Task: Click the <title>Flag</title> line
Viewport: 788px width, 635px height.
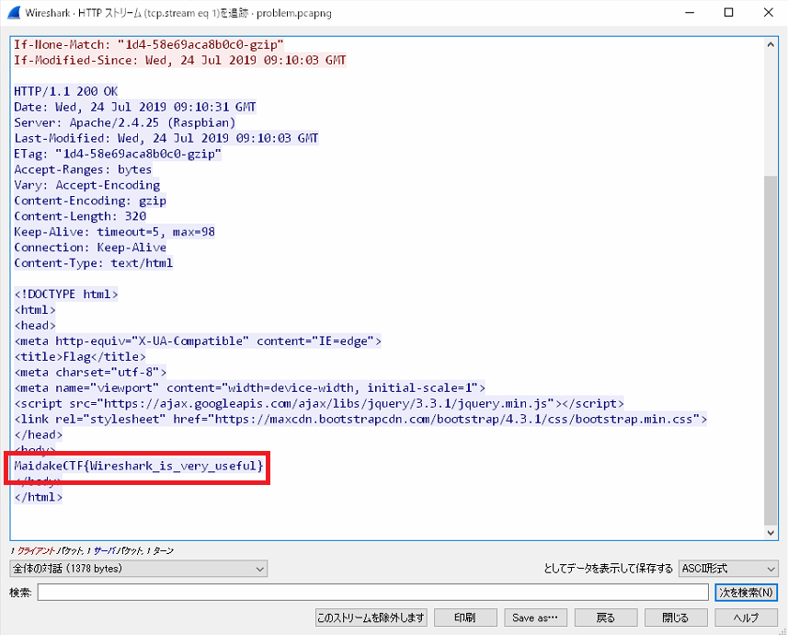Action: point(80,356)
